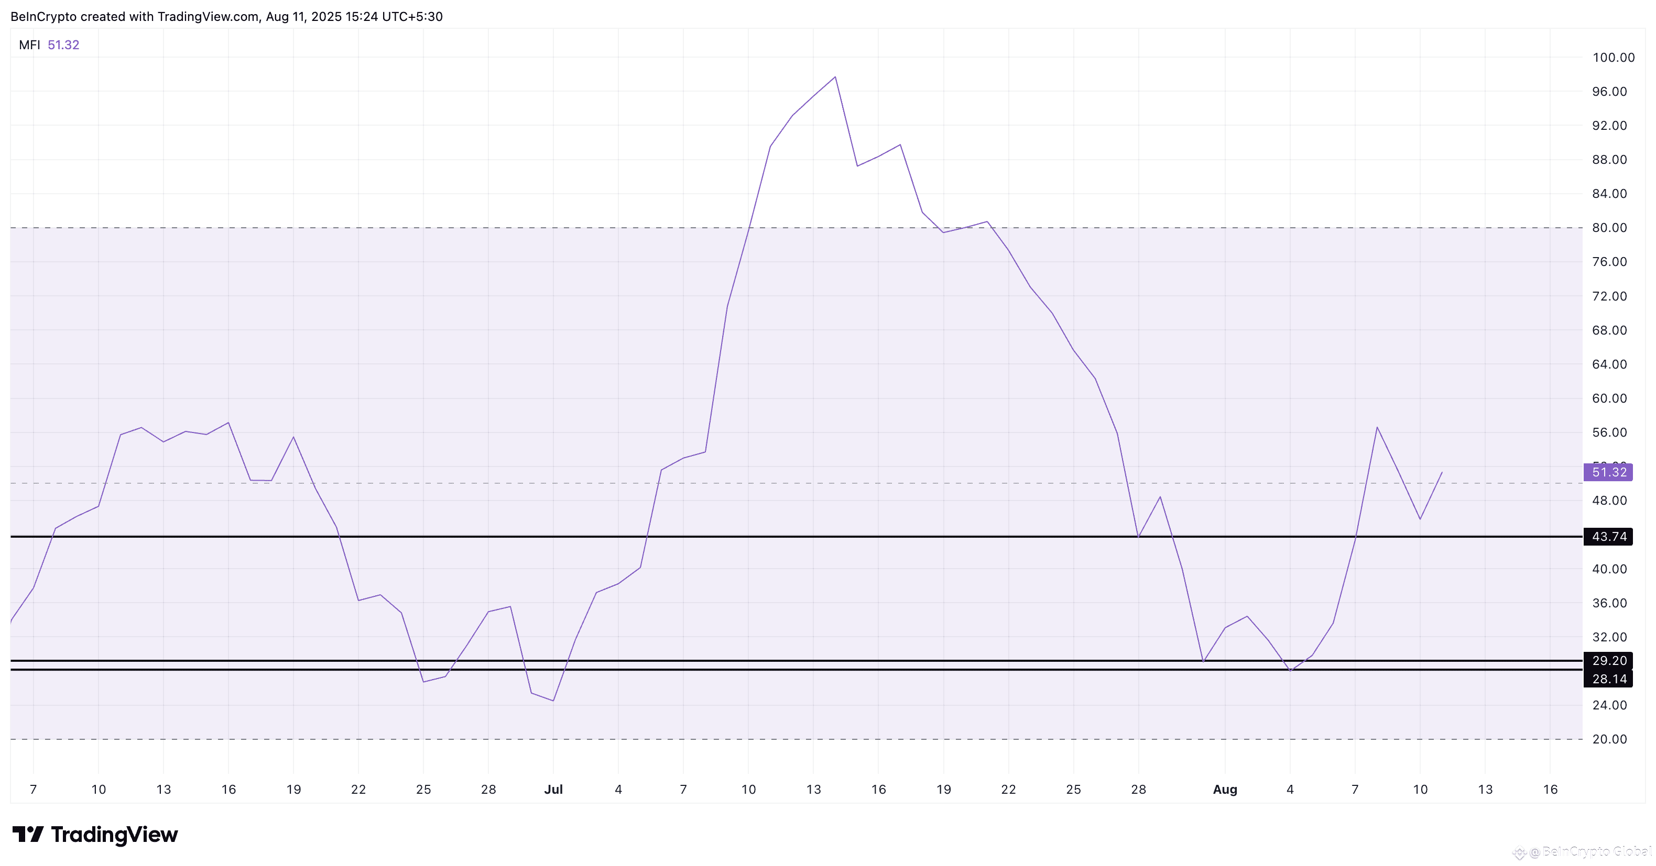This screenshot has height=866, width=1656.
Task: Click the 100.00 value on the scale
Action: (1613, 57)
